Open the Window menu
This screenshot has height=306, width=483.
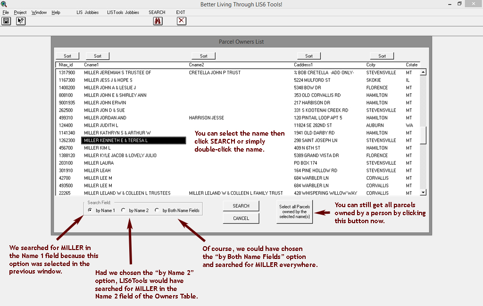point(39,12)
